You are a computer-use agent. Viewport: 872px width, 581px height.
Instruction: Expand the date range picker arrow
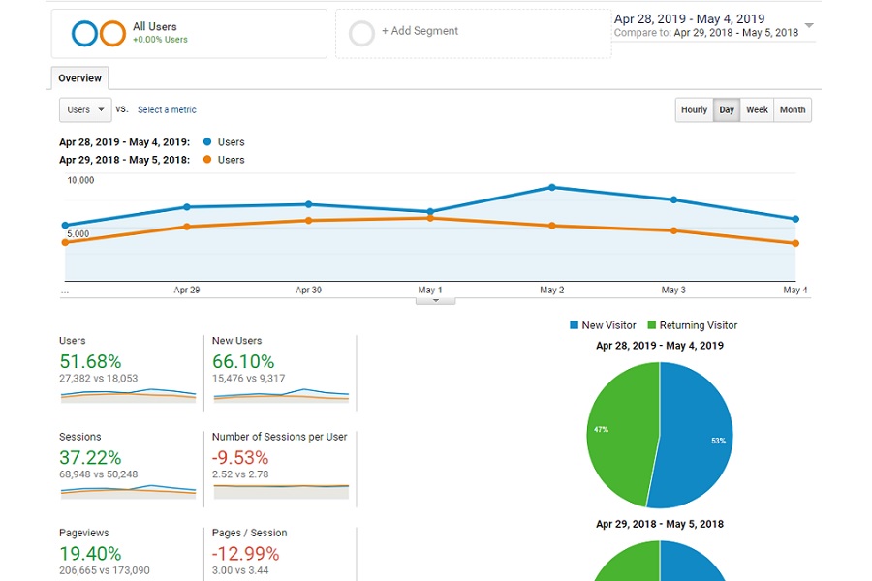809,26
